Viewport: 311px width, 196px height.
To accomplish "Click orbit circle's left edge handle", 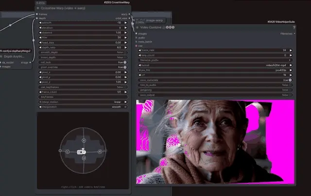I will (60, 151).
